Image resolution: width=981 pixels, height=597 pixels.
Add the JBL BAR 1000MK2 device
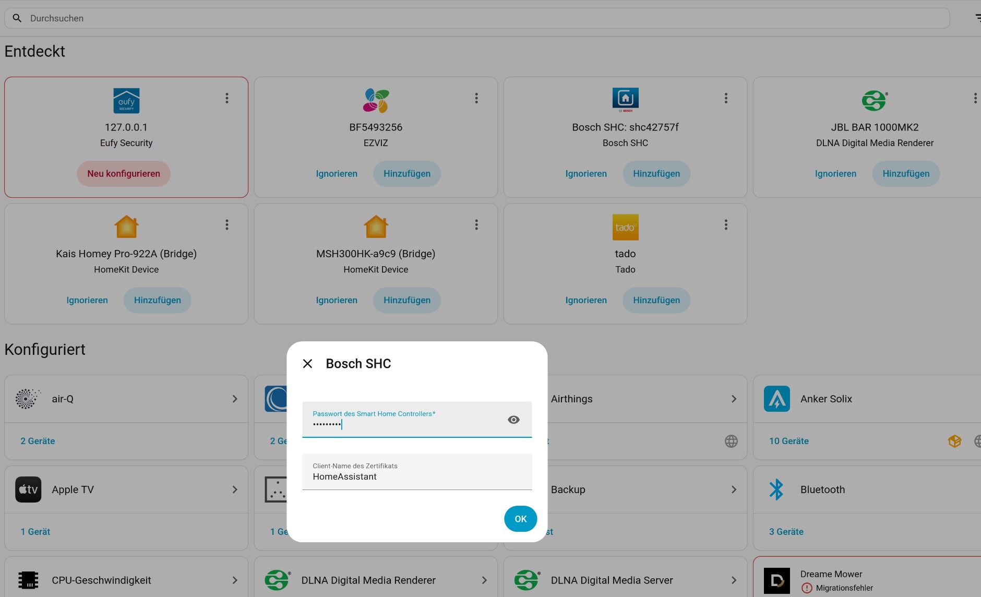[906, 174]
